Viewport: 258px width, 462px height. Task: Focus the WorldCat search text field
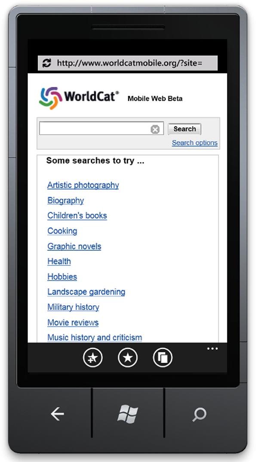coord(95,129)
